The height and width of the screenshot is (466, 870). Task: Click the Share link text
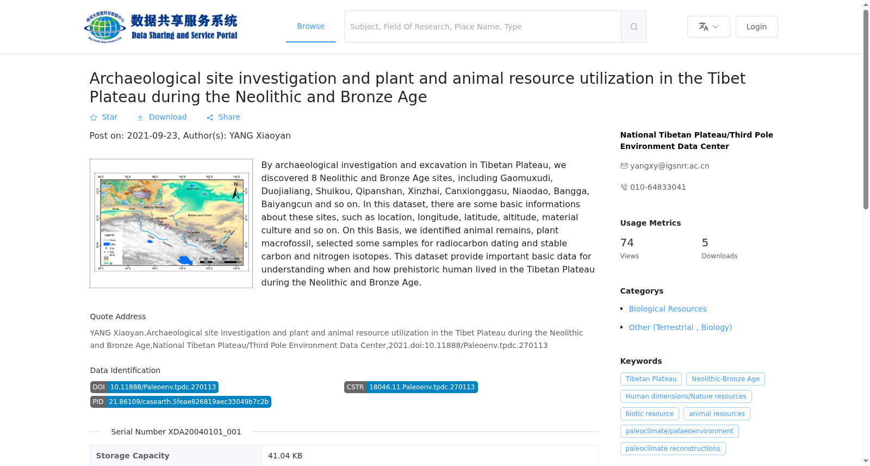[x=229, y=117]
